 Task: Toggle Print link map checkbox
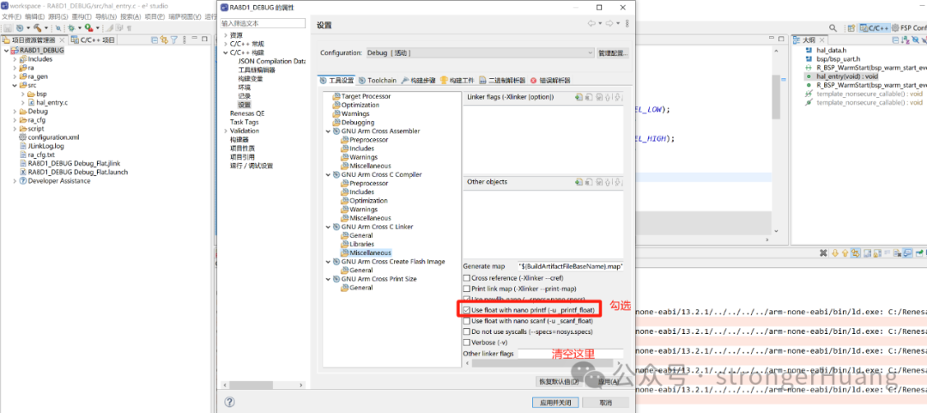click(466, 288)
